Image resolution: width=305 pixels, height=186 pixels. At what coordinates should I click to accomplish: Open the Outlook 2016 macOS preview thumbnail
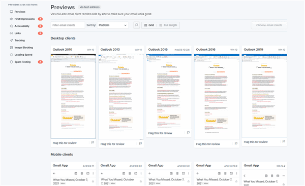click(169, 91)
